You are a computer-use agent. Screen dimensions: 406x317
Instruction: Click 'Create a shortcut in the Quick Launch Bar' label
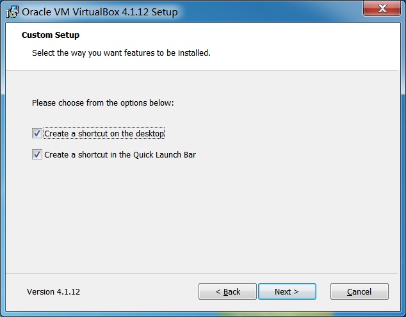point(120,154)
